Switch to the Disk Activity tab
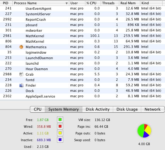Viewport: 165px width, 150px height. 98,109
